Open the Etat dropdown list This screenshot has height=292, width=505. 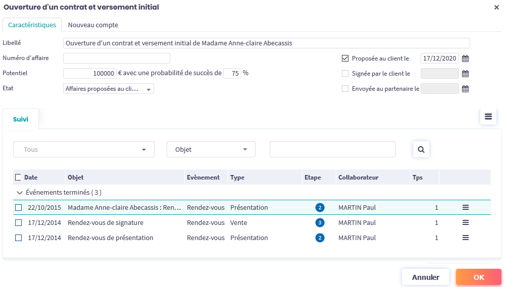click(x=109, y=89)
